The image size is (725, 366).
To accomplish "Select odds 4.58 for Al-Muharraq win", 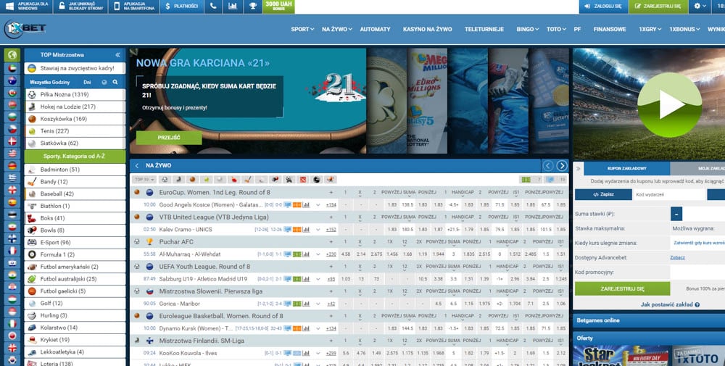I will coord(345,254).
